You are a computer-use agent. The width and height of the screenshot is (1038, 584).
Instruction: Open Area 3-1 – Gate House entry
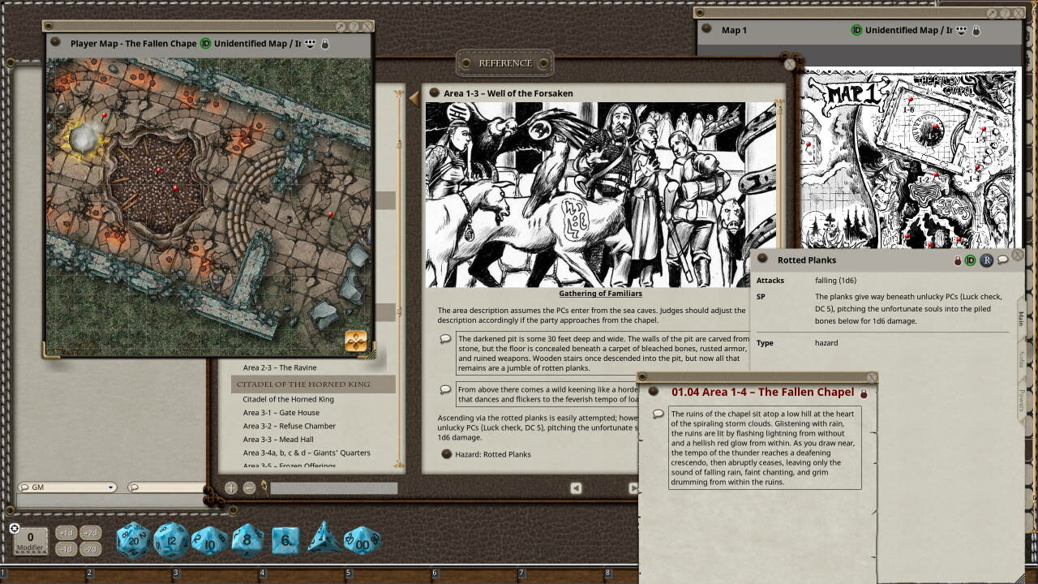pos(281,413)
